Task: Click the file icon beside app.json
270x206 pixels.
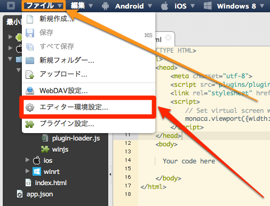Action: 20,194
